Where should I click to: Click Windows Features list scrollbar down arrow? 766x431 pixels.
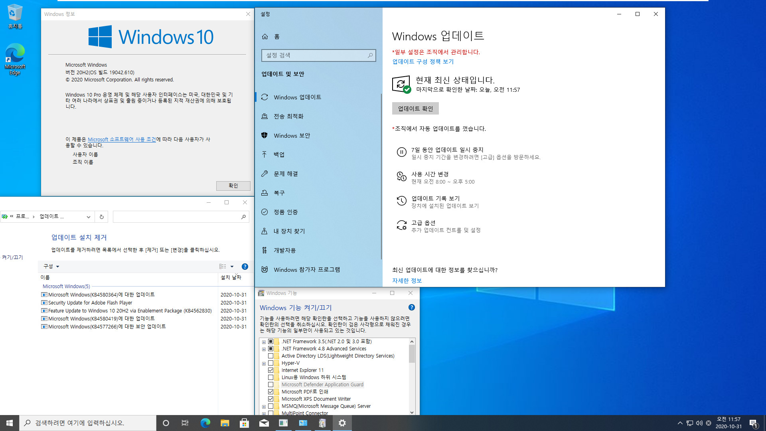coord(412,412)
